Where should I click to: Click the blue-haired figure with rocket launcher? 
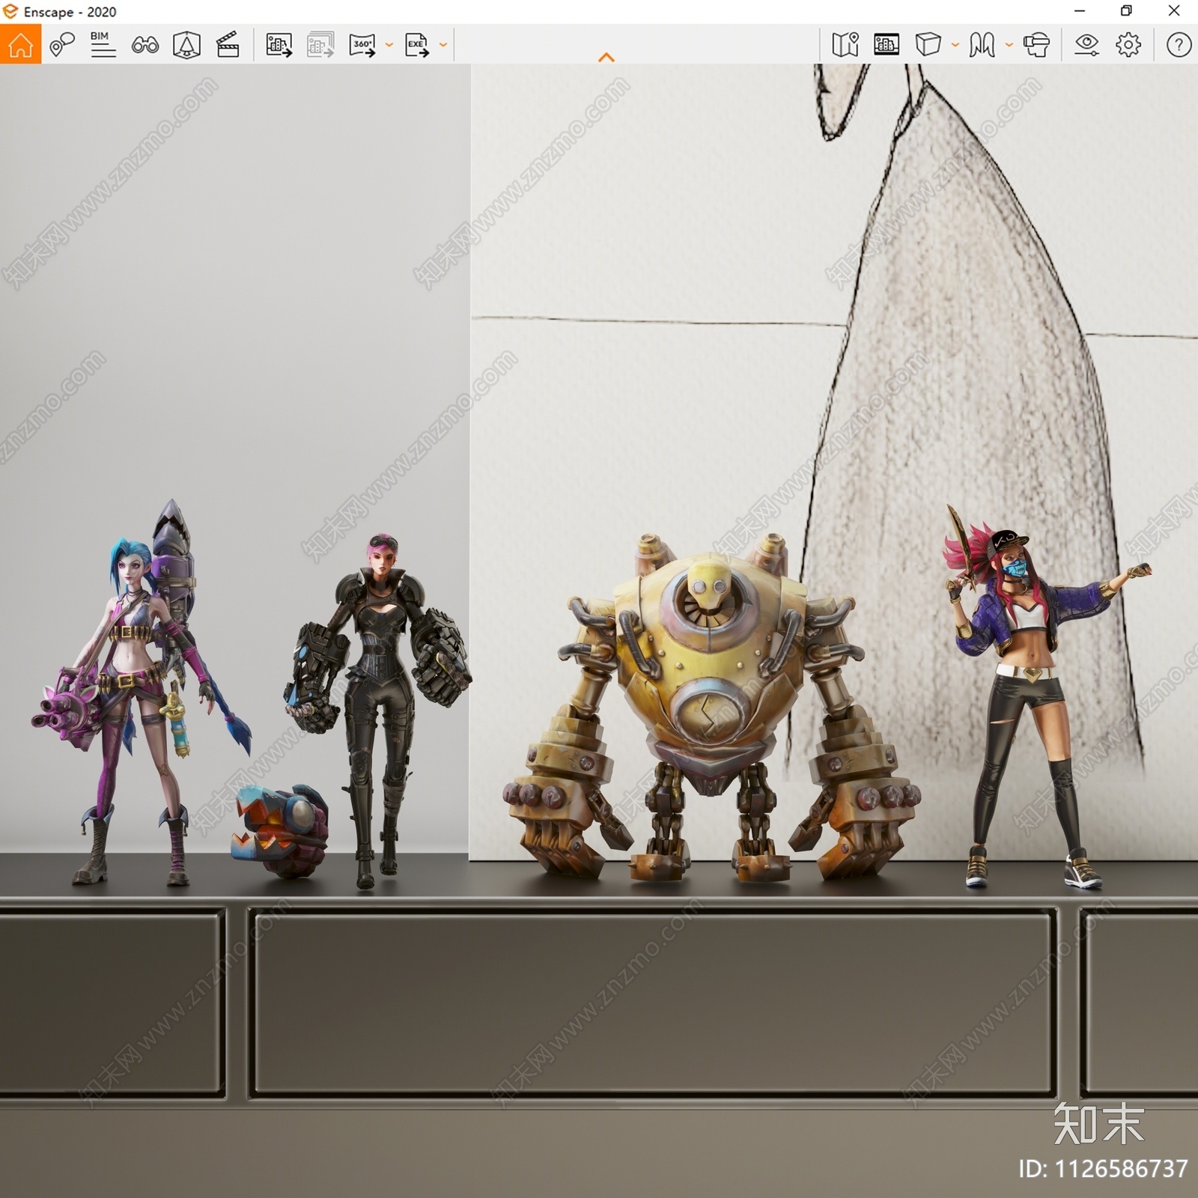(139, 693)
